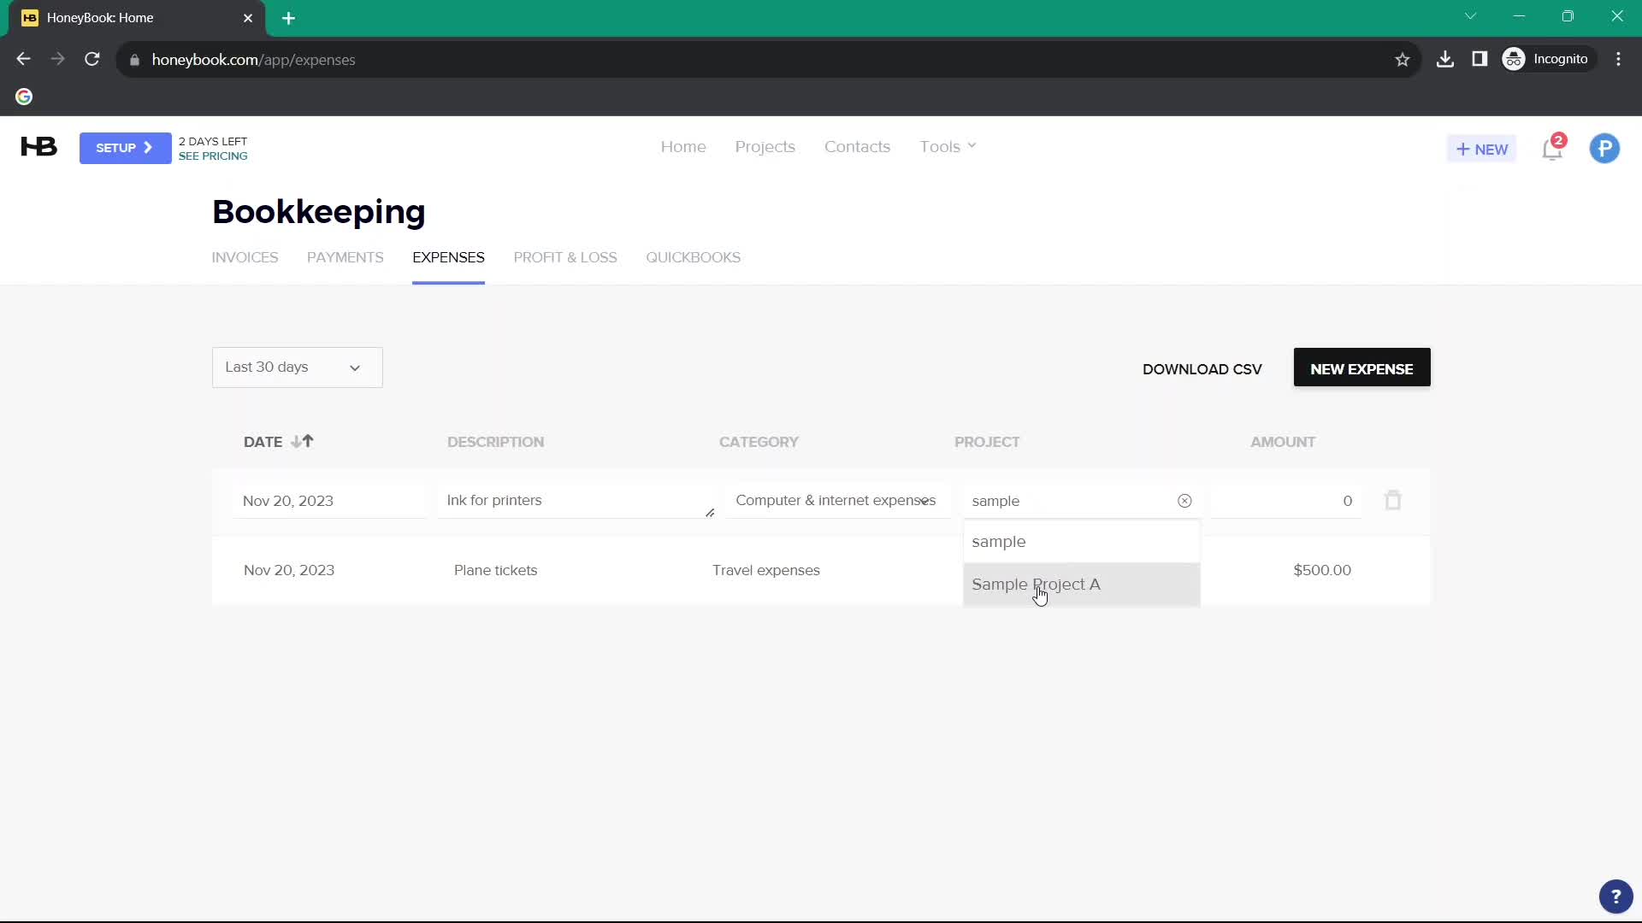Click the $500.00 amount cell
This screenshot has width=1642, height=923.
(1322, 570)
